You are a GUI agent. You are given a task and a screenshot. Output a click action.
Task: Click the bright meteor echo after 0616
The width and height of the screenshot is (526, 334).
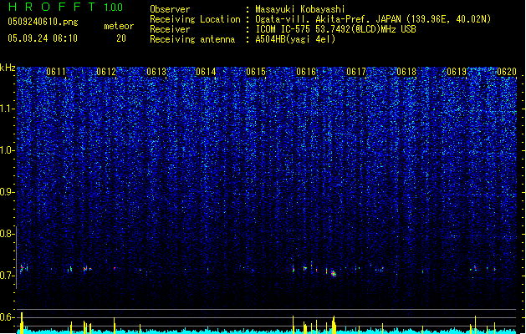[x=333, y=273]
